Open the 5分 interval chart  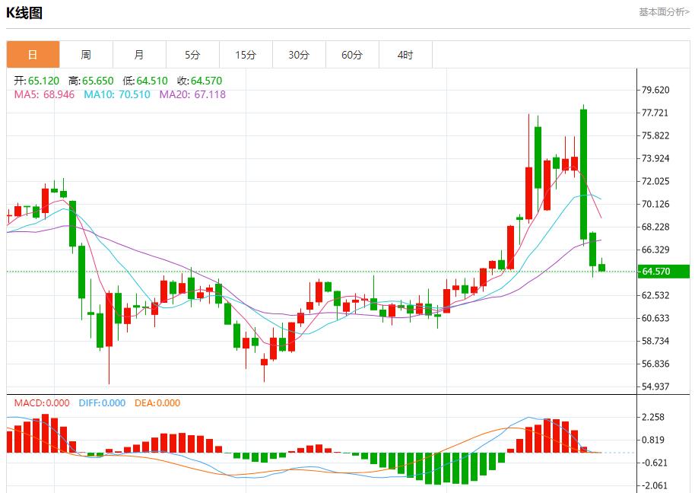pyautogui.click(x=192, y=55)
